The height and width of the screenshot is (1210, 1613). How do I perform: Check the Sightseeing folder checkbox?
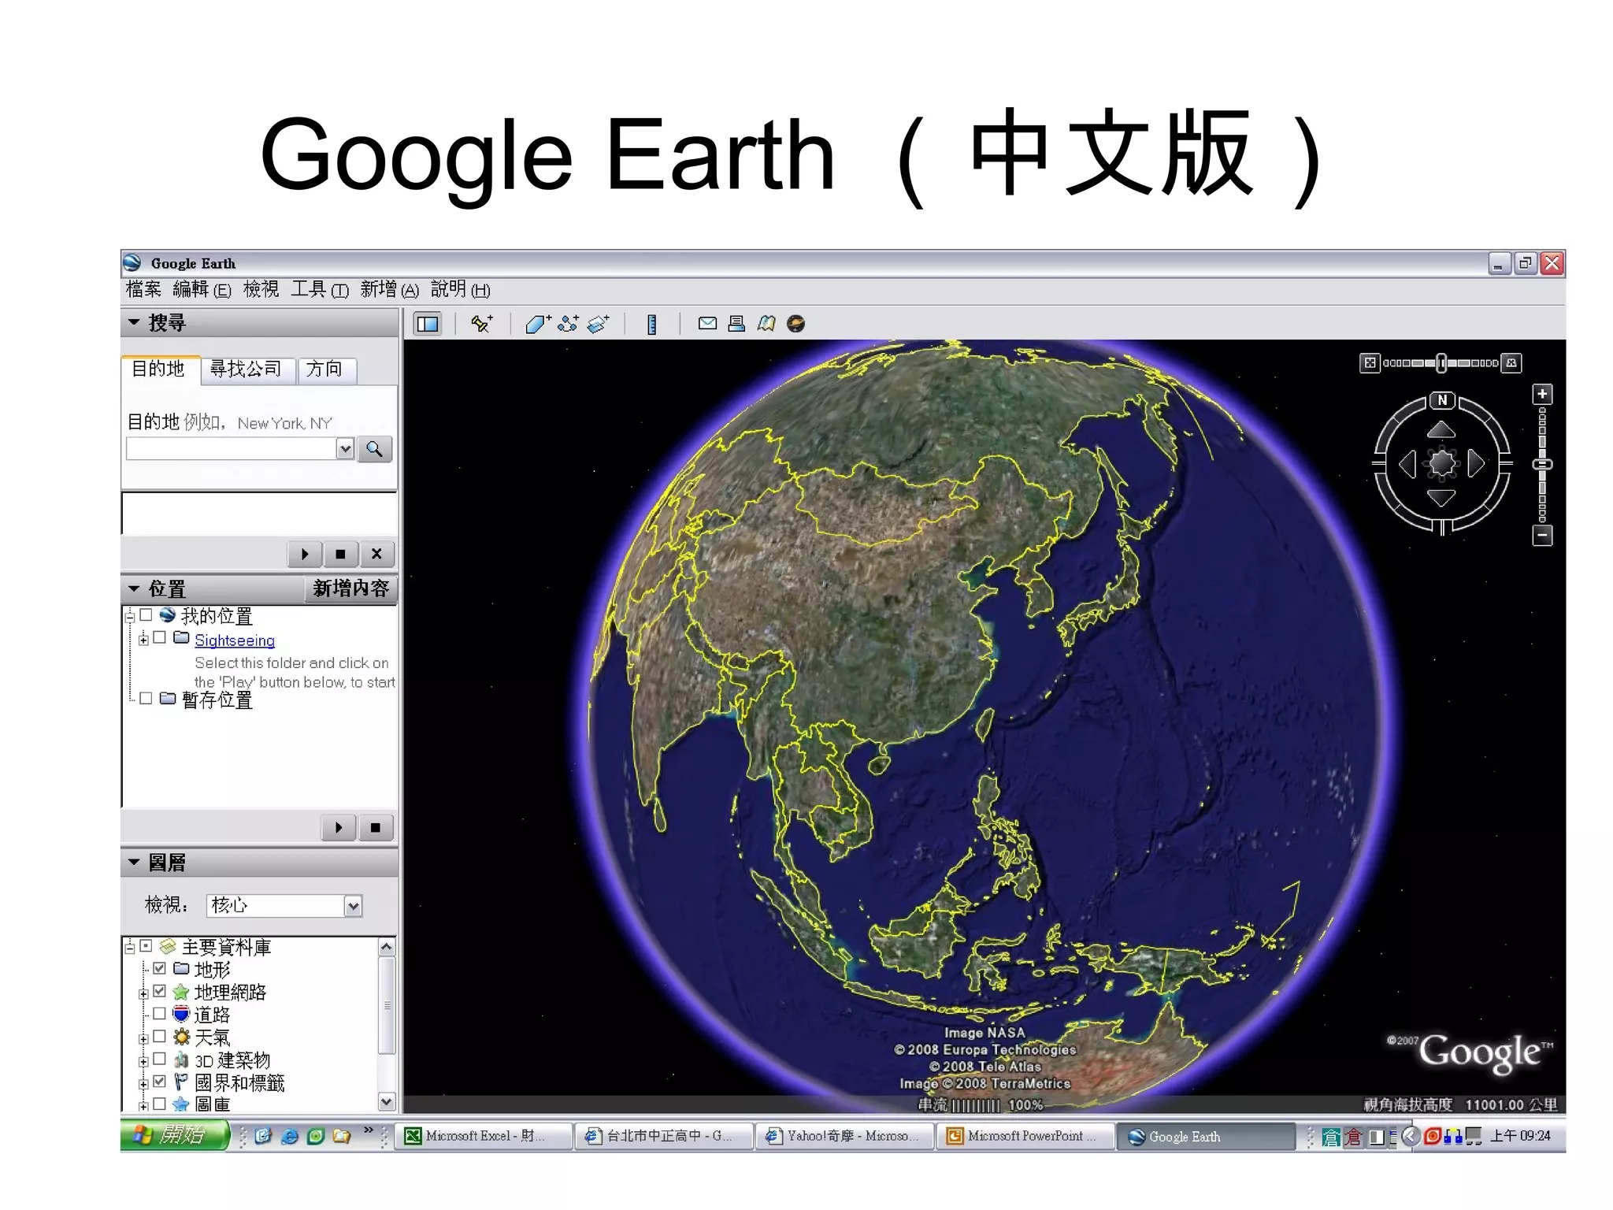click(159, 638)
